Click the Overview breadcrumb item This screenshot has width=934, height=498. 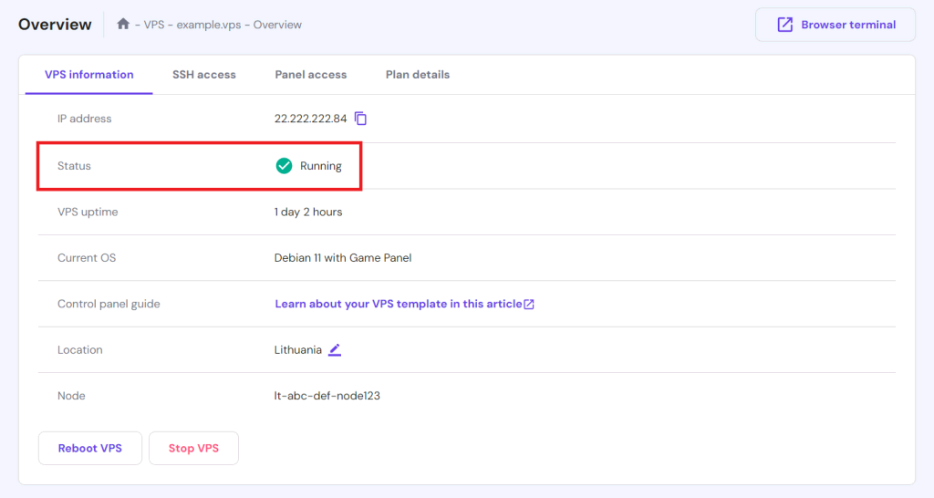(277, 25)
